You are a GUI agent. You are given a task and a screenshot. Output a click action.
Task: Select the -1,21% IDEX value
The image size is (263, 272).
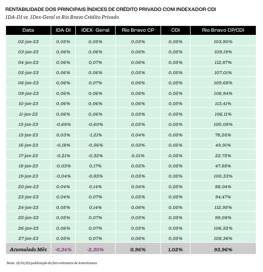[x=95, y=135]
